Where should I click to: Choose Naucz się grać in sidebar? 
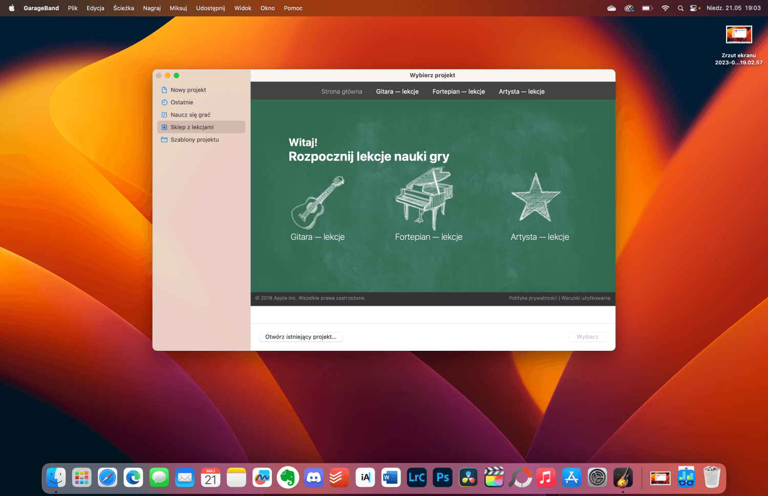(190, 115)
